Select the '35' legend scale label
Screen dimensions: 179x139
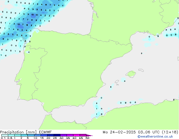(x=68, y=138)
